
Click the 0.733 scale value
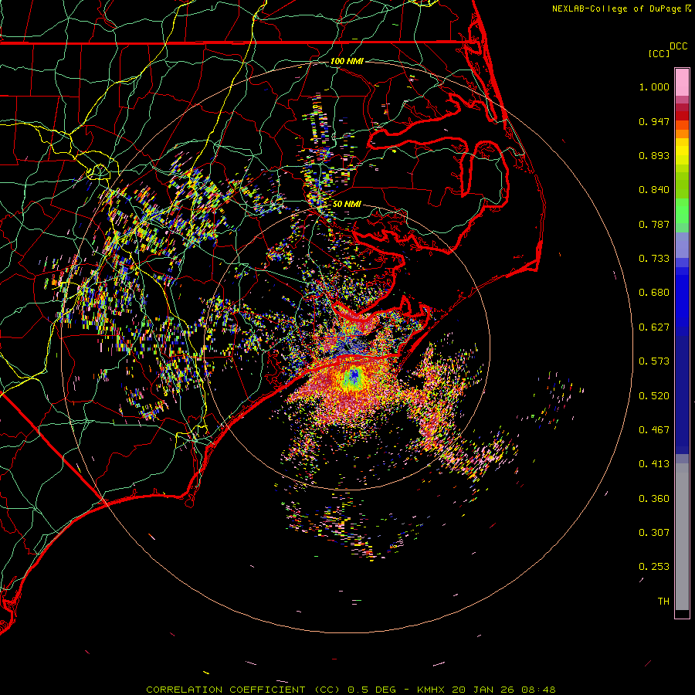pos(654,259)
